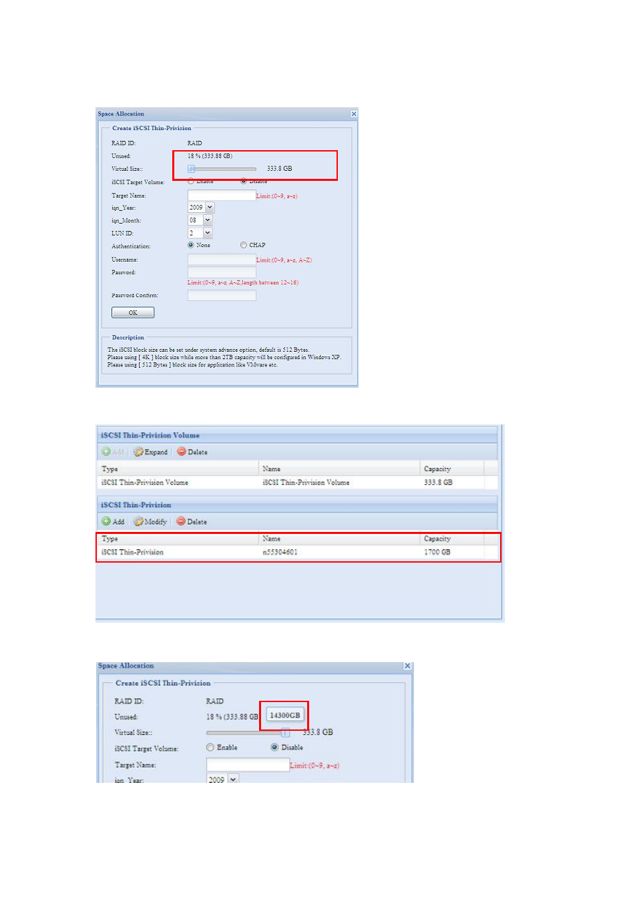Click the Type column header in the iSCSI Thin-Privision table
This screenshot has height=901, width=637.
coord(178,539)
